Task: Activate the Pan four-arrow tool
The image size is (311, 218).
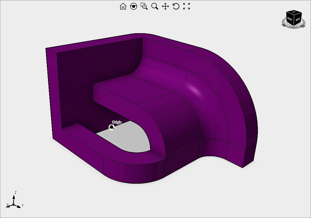Action: click(x=165, y=6)
